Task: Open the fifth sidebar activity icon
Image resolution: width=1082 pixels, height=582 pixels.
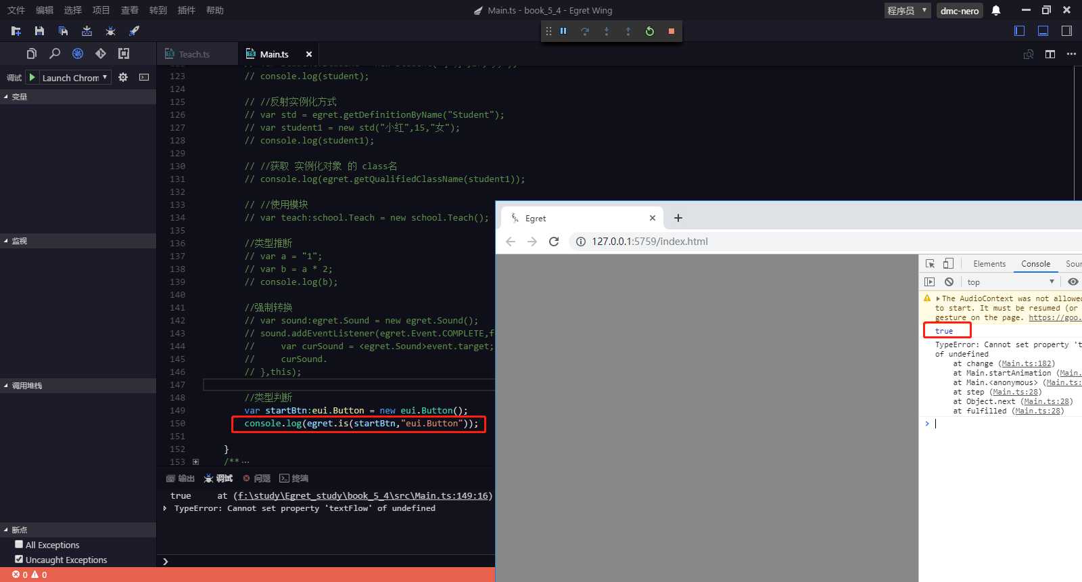Action: 124,53
